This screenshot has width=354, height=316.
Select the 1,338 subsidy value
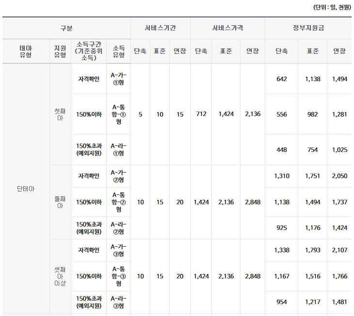click(282, 250)
